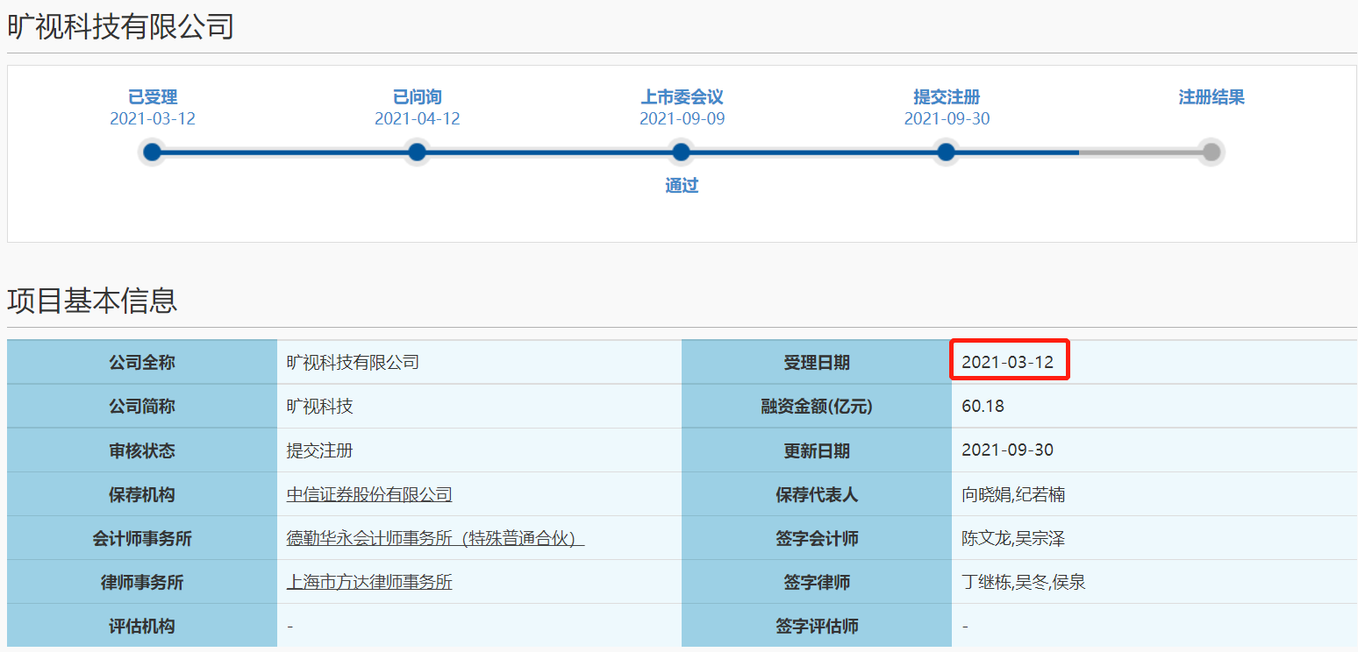Click the 签字律师 value 丁继栋,吴冬,侯泉

click(1024, 583)
